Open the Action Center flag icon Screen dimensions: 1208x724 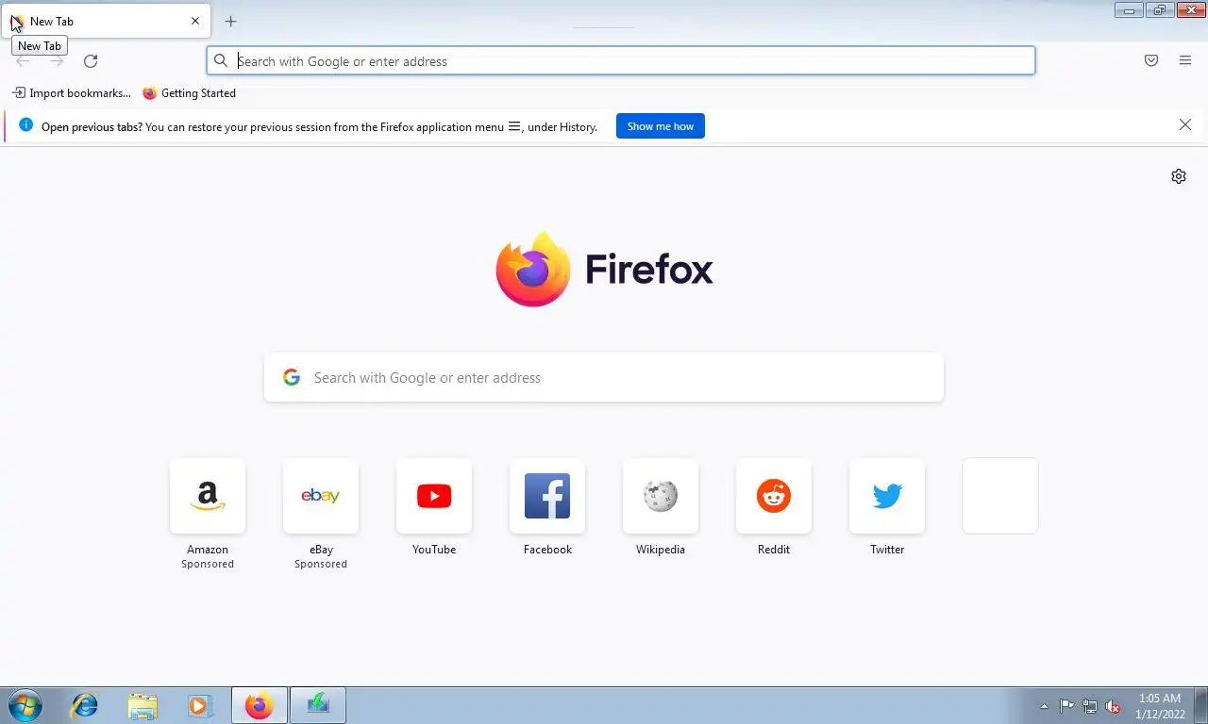click(1066, 706)
